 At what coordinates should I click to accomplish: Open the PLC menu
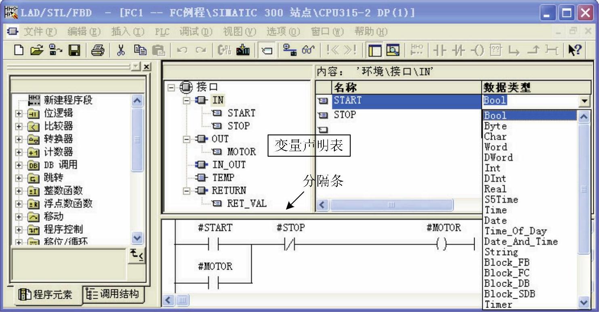tap(162, 31)
